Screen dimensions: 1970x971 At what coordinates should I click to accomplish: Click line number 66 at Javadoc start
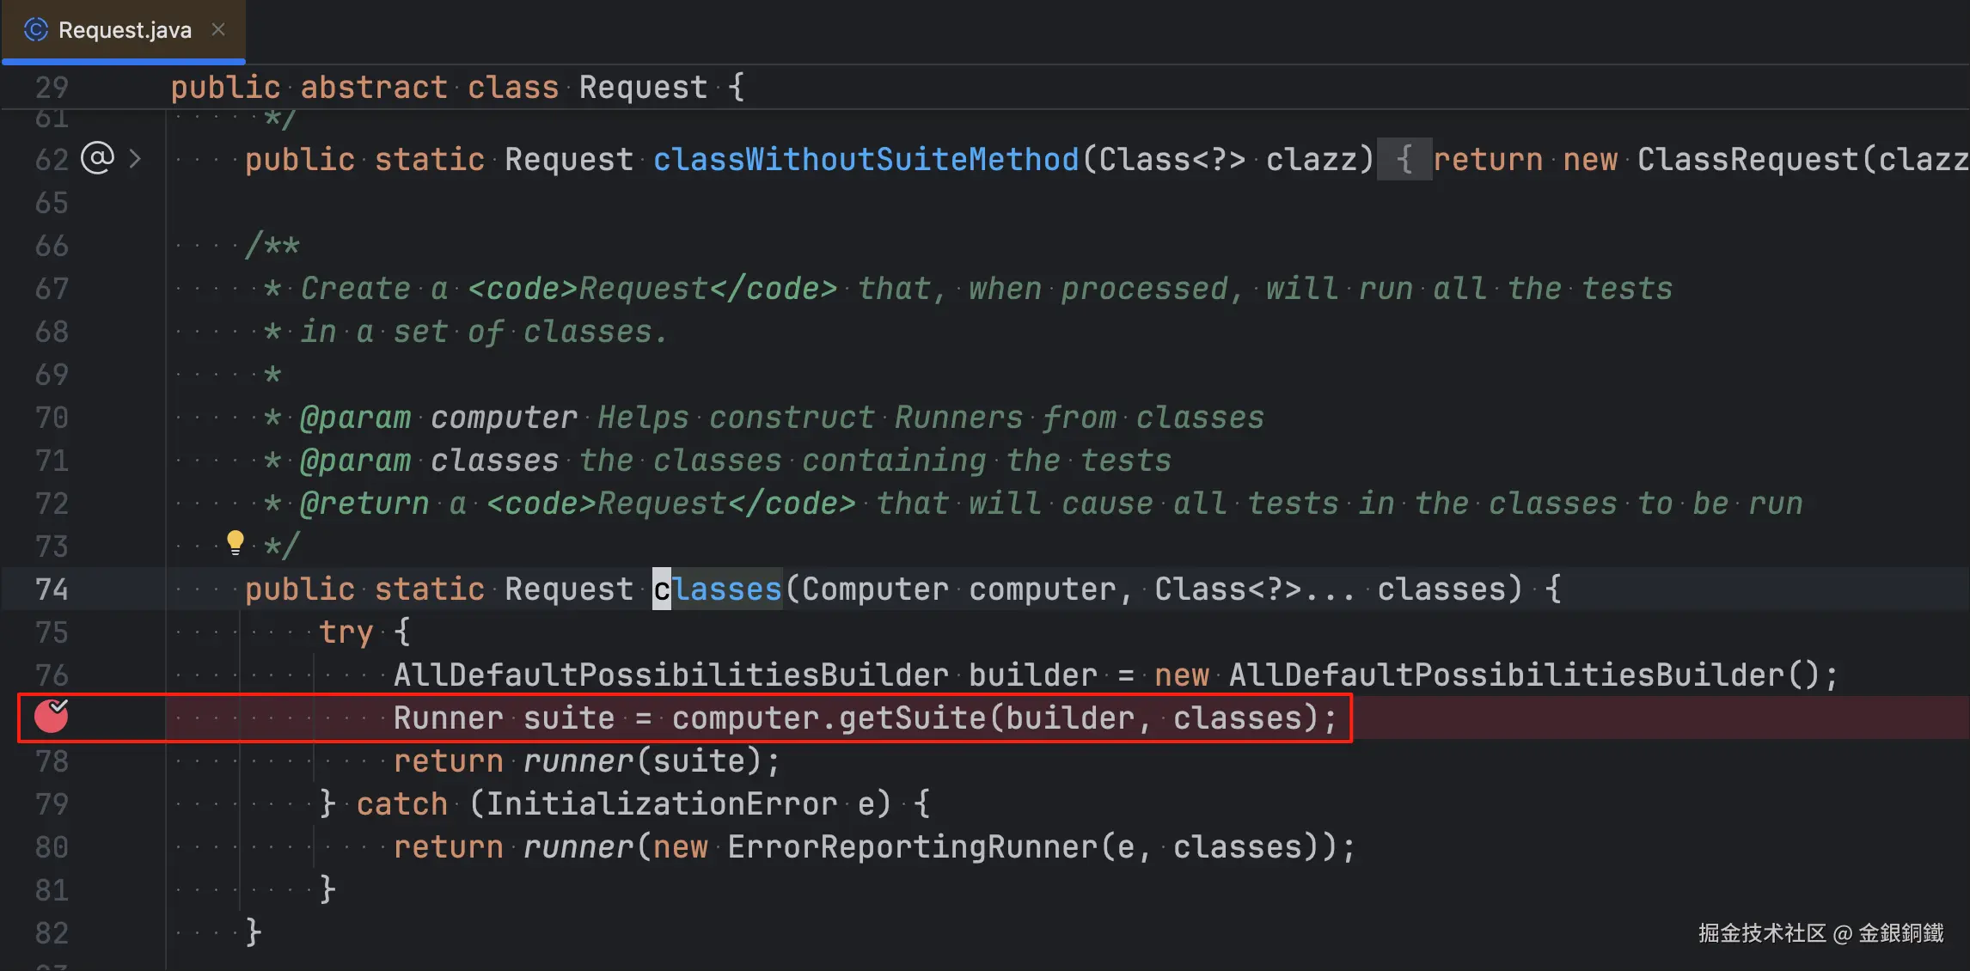point(52,246)
